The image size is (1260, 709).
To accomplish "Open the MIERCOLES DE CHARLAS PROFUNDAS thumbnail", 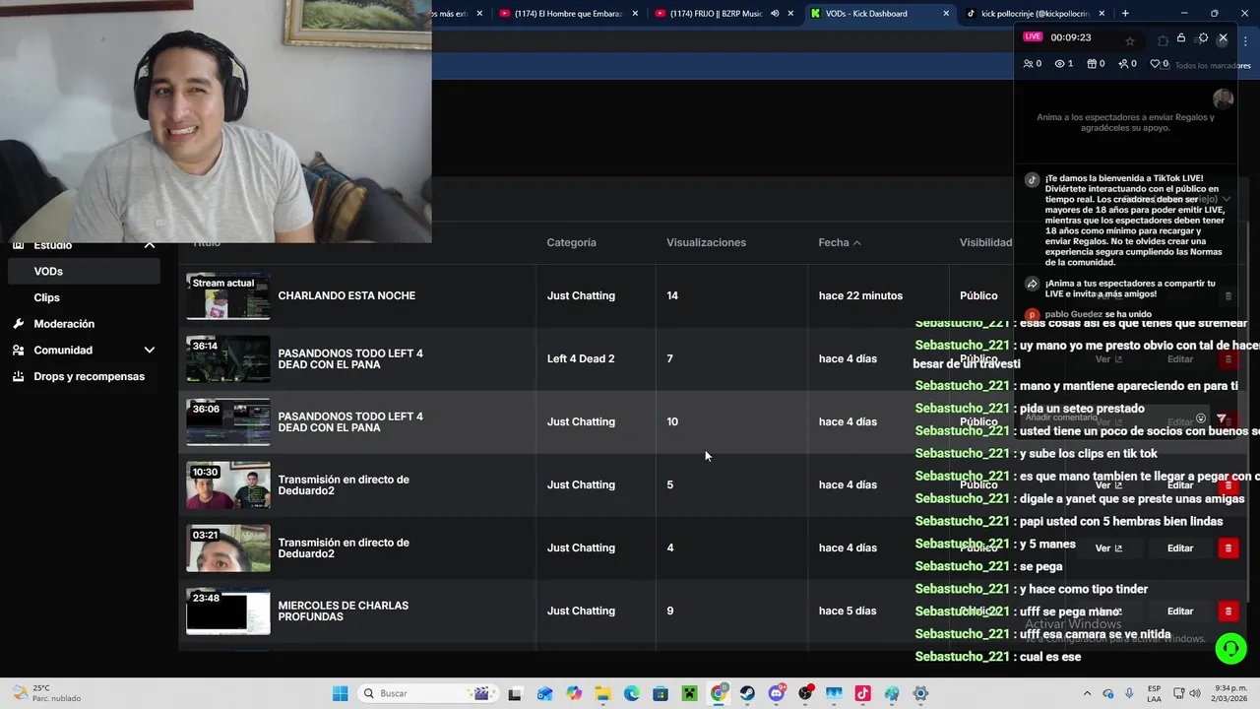I will 228,612.
